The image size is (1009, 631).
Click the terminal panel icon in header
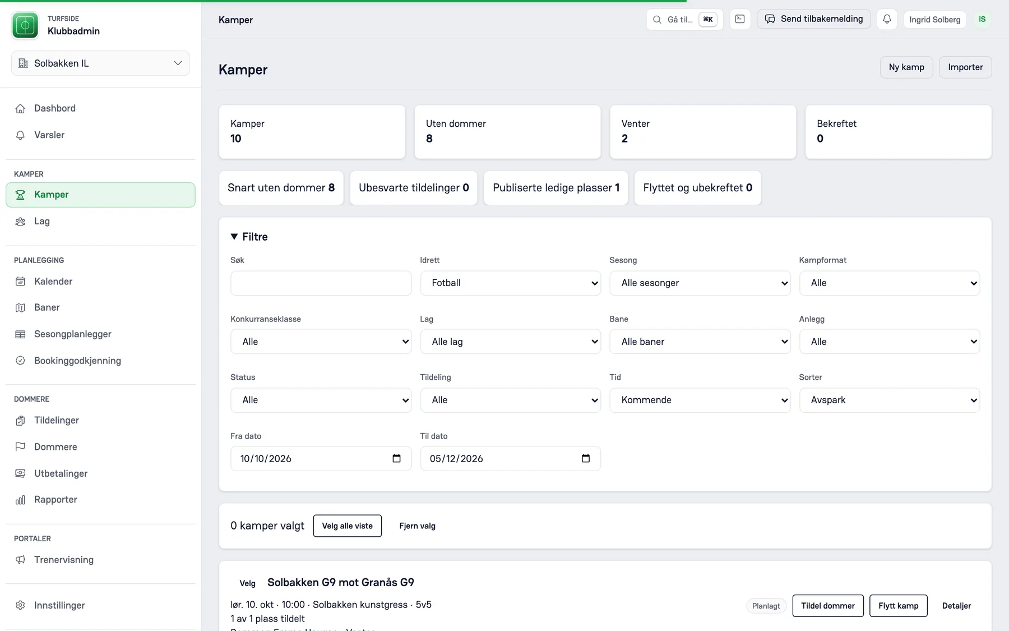[740, 19]
